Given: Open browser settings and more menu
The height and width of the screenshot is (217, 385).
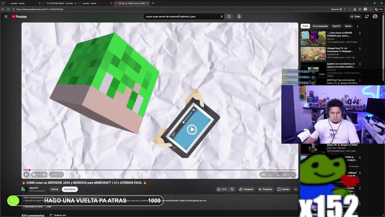Looking at the screenshot, I should [x=371, y=9].
